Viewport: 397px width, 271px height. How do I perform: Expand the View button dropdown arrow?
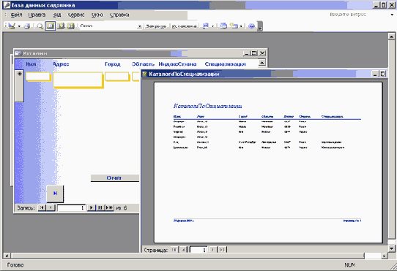click(x=19, y=26)
